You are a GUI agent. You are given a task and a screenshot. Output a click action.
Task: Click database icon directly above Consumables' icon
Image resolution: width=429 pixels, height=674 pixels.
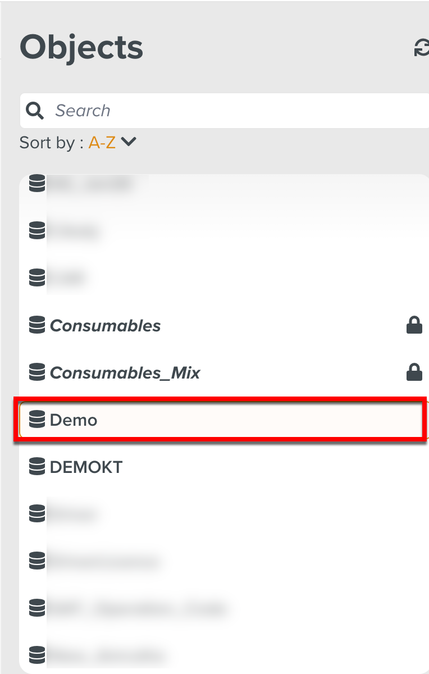[37, 277]
